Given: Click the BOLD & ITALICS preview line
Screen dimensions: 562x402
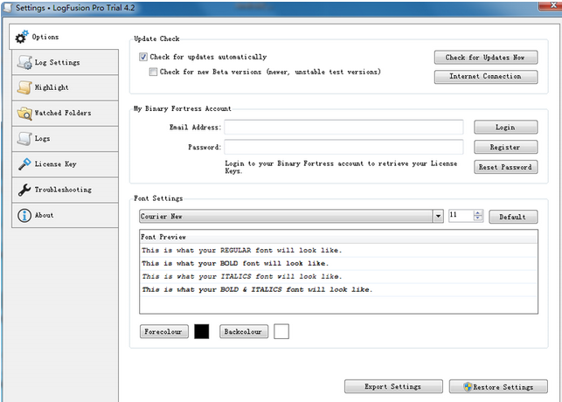Looking at the screenshot, I should click(x=339, y=289).
